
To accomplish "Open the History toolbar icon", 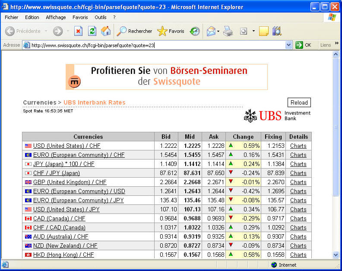I will pos(195,31).
